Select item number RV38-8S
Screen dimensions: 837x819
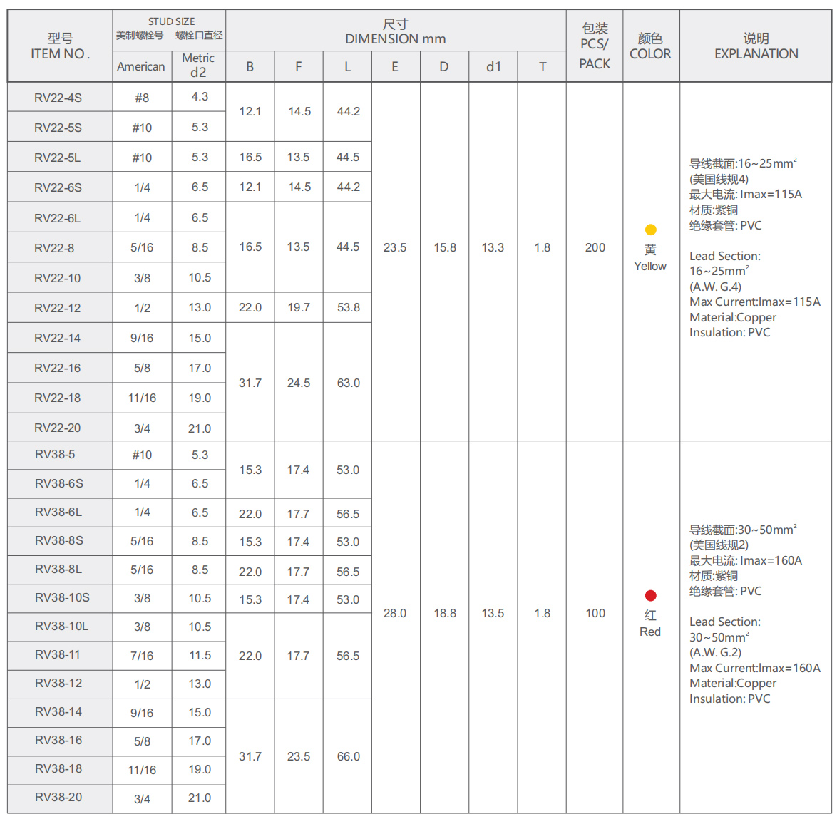pos(59,540)
